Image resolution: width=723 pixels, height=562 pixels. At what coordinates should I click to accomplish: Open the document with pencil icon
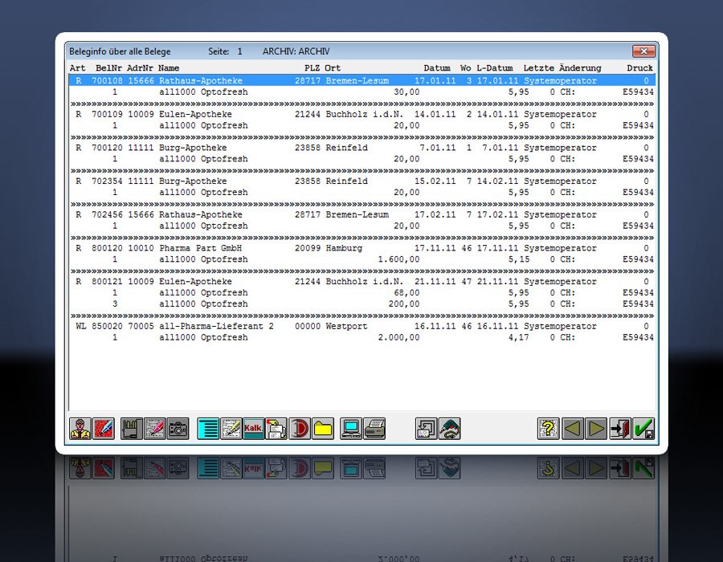pos(231,429)
